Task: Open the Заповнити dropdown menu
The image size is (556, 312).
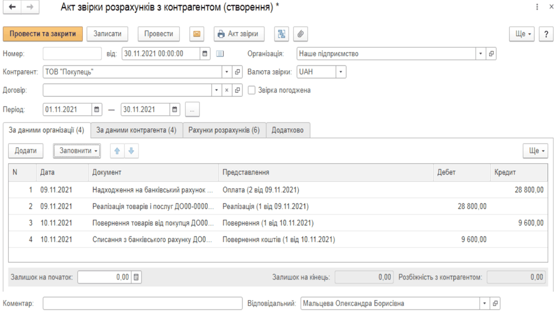Action: [77, 151]
